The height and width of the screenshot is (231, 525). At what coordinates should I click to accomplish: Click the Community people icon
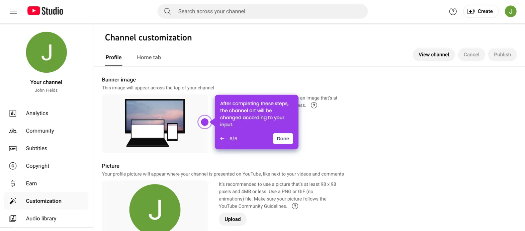[x=13, y=131]
